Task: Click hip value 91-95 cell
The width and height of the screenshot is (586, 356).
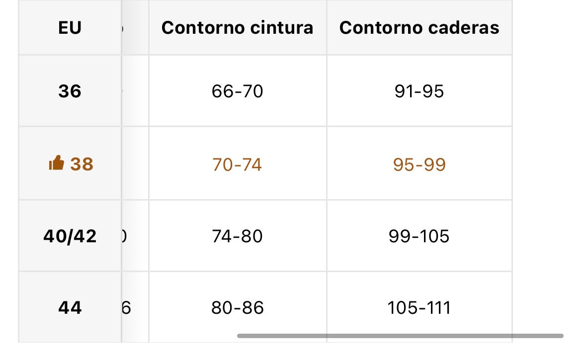Action: point(419,91)
